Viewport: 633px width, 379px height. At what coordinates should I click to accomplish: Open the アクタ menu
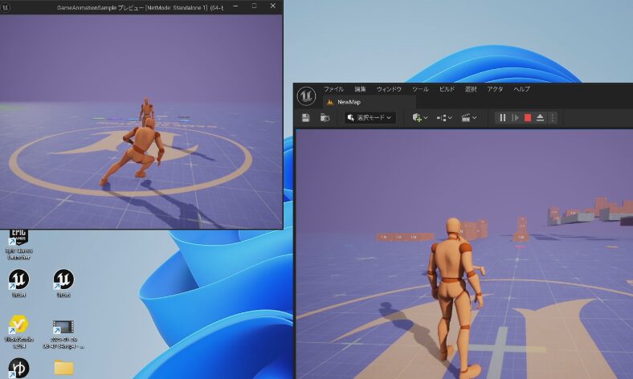(495, 89)
